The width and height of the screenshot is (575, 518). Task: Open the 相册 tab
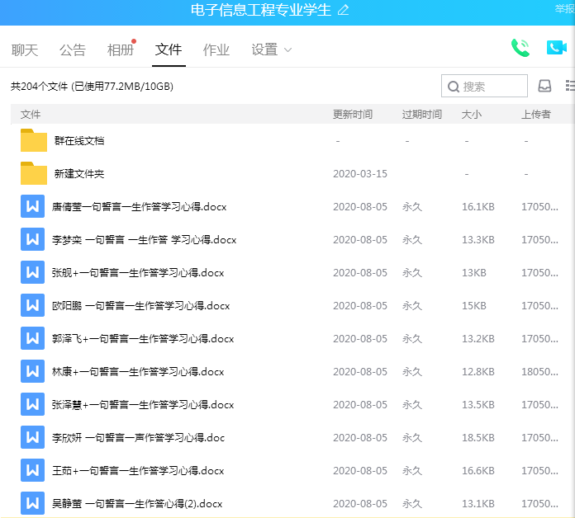pos(121,50)
